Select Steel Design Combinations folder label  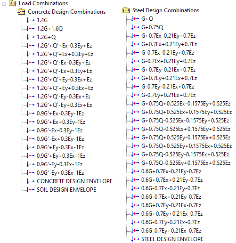(x=166, y=10)
